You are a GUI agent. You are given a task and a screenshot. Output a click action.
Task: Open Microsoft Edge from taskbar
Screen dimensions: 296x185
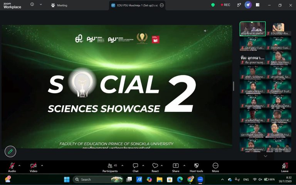(x=180, y=180)
